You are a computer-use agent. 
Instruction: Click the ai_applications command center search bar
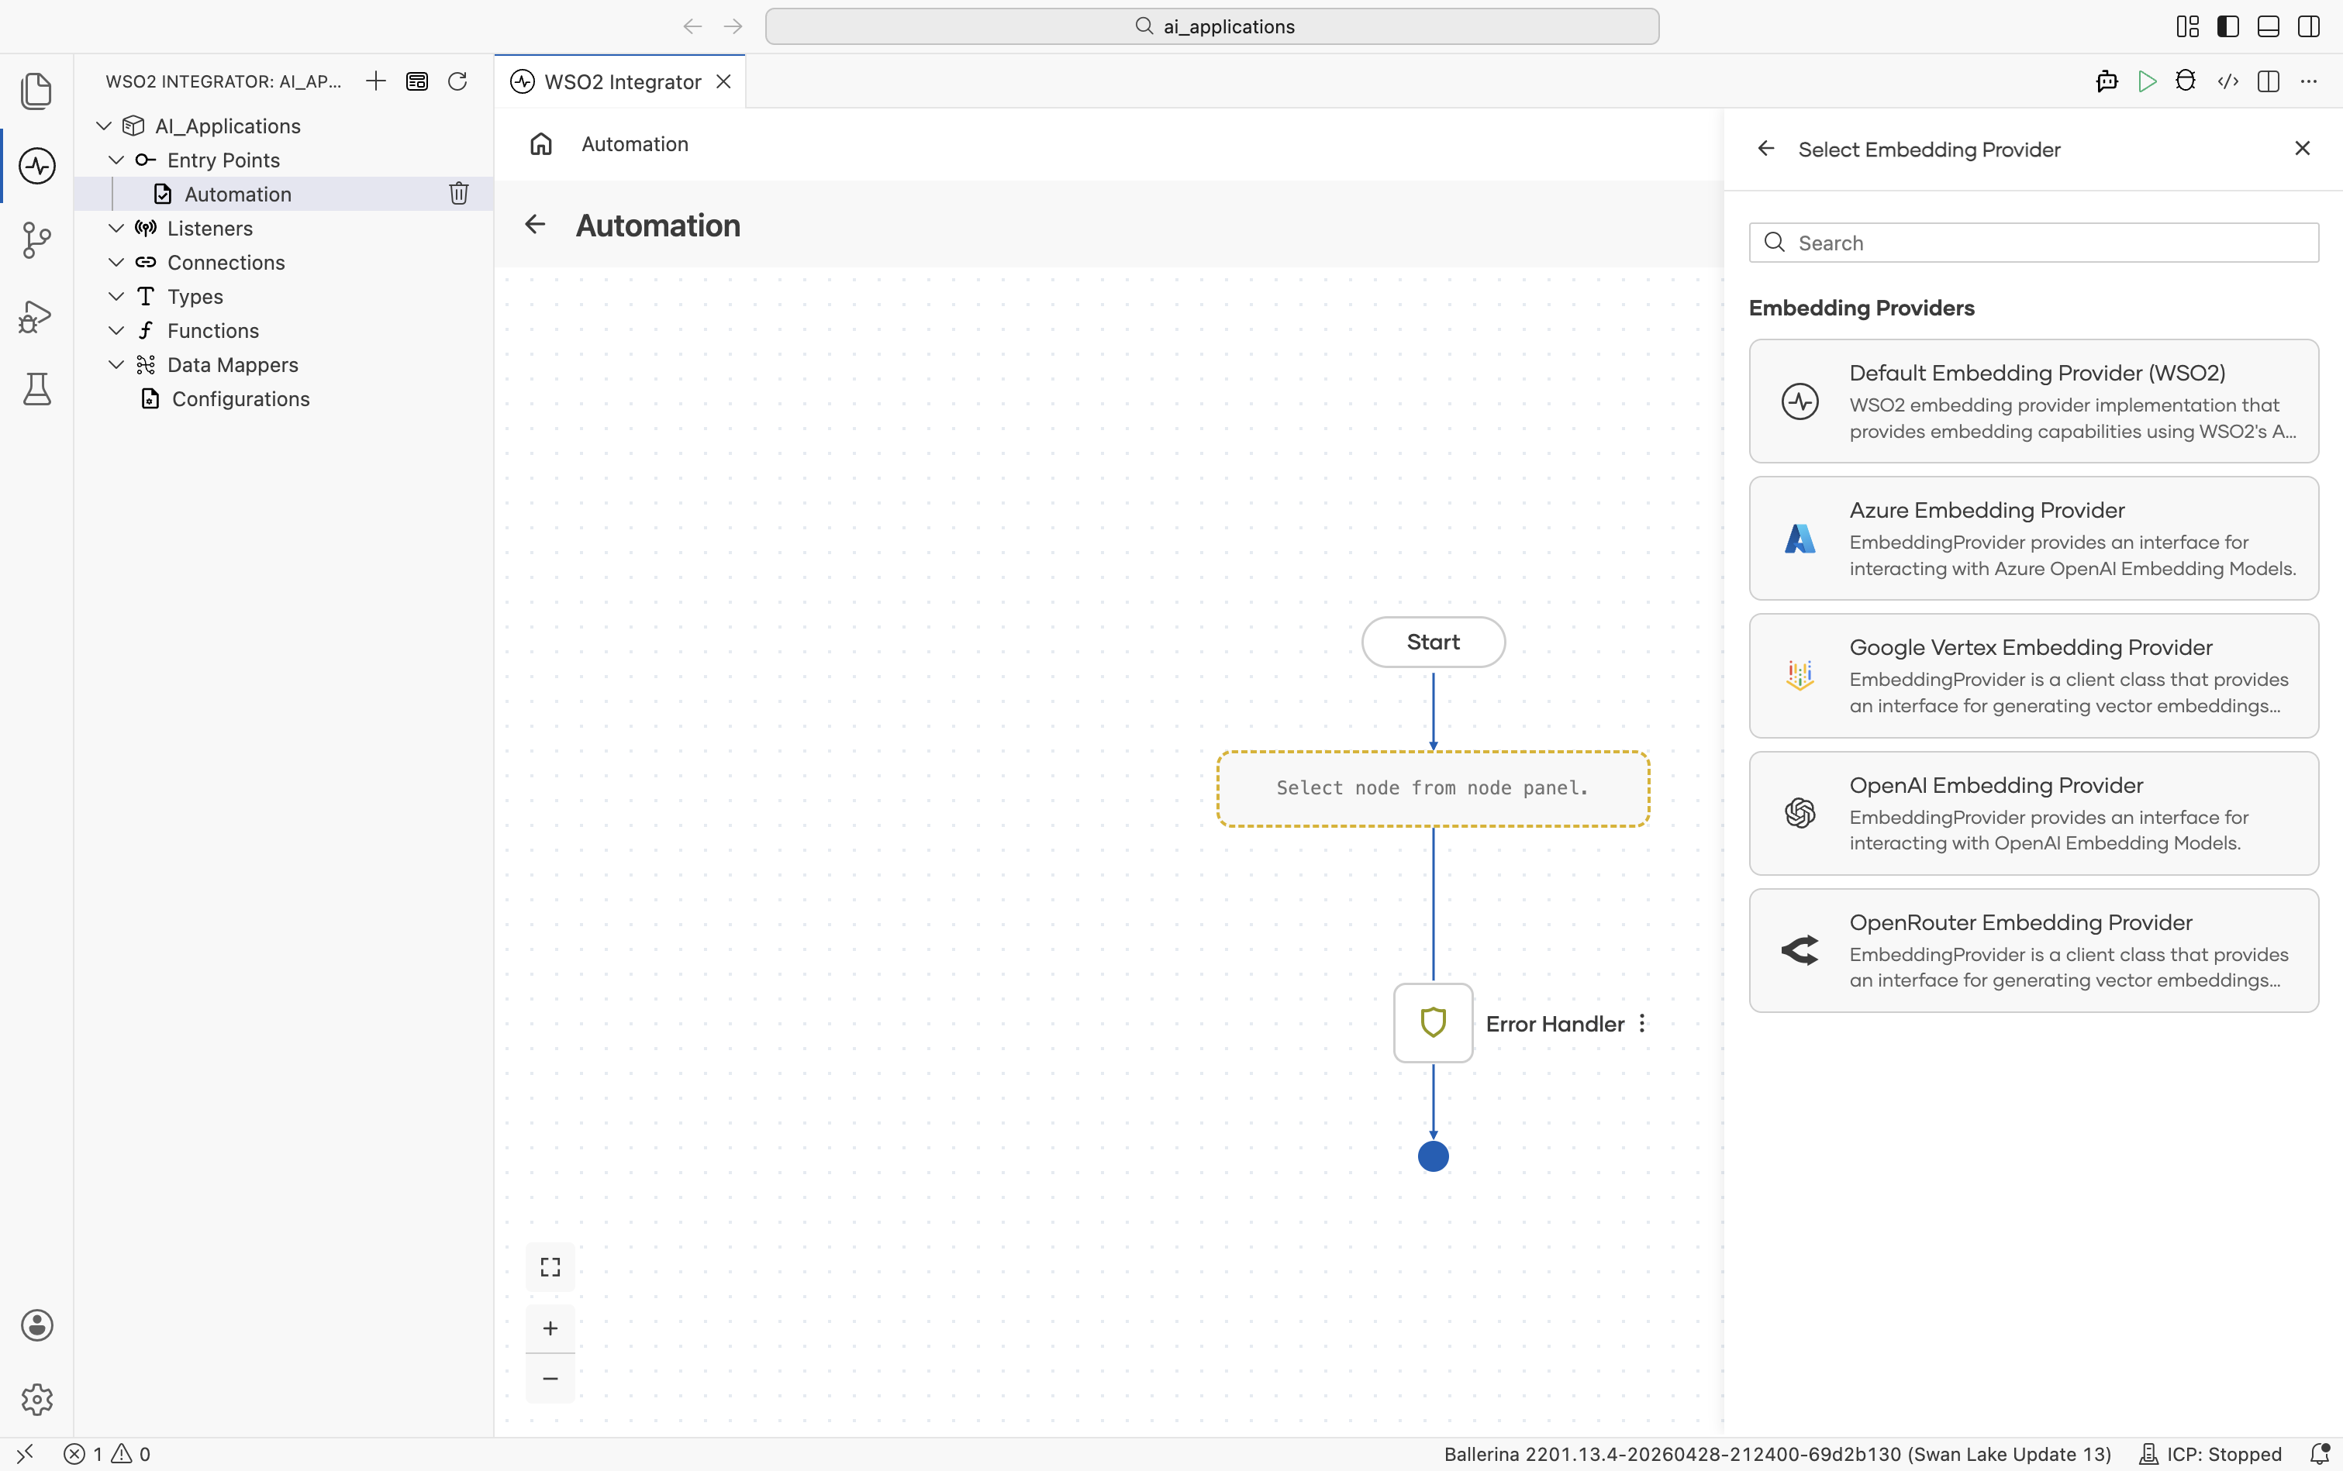click(1211, 26)
